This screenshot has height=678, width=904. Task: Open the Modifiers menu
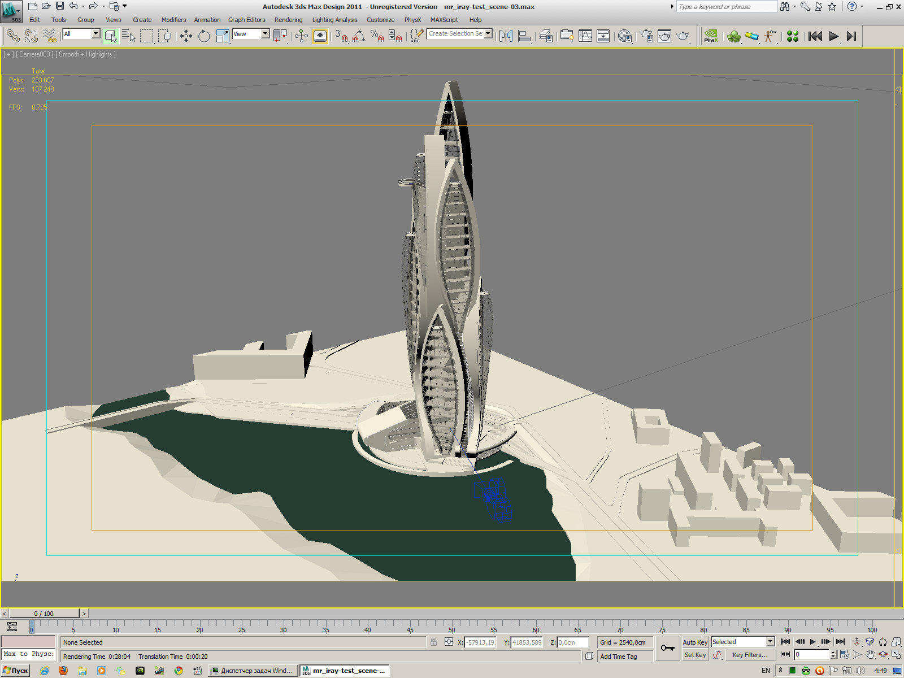coord(173,20)
